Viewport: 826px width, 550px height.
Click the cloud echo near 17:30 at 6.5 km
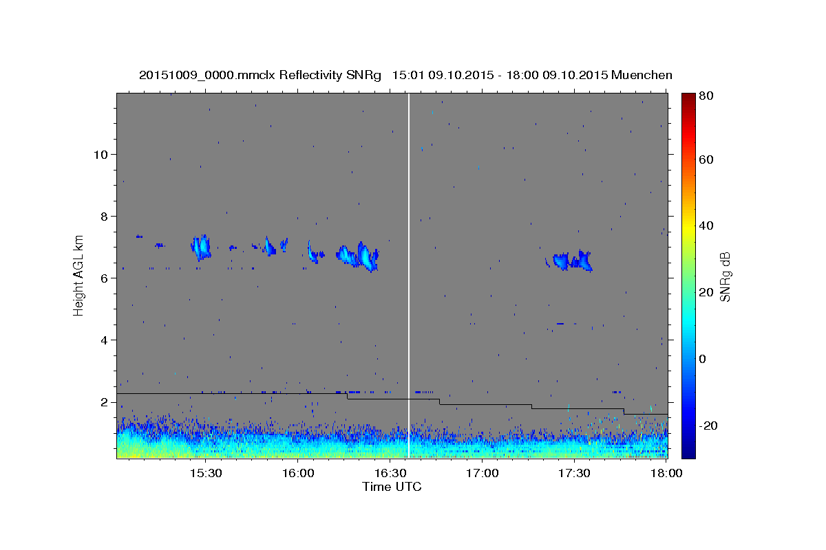click(x=571, y=261)
